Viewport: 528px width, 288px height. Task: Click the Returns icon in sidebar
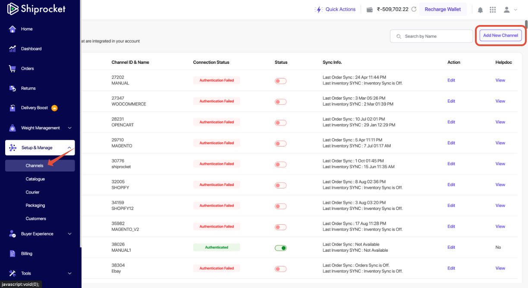[13, 88]
